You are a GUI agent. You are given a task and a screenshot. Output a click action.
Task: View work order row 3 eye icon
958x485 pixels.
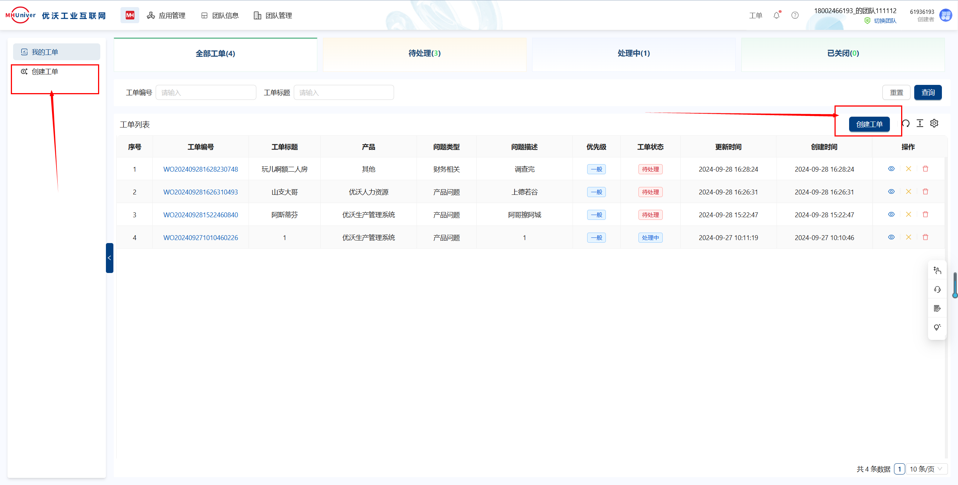pyautogui.click(x=891, y=215)
